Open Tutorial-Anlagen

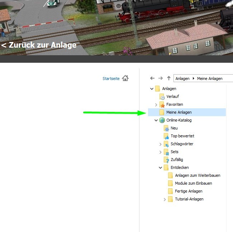(x=189, y=199)
